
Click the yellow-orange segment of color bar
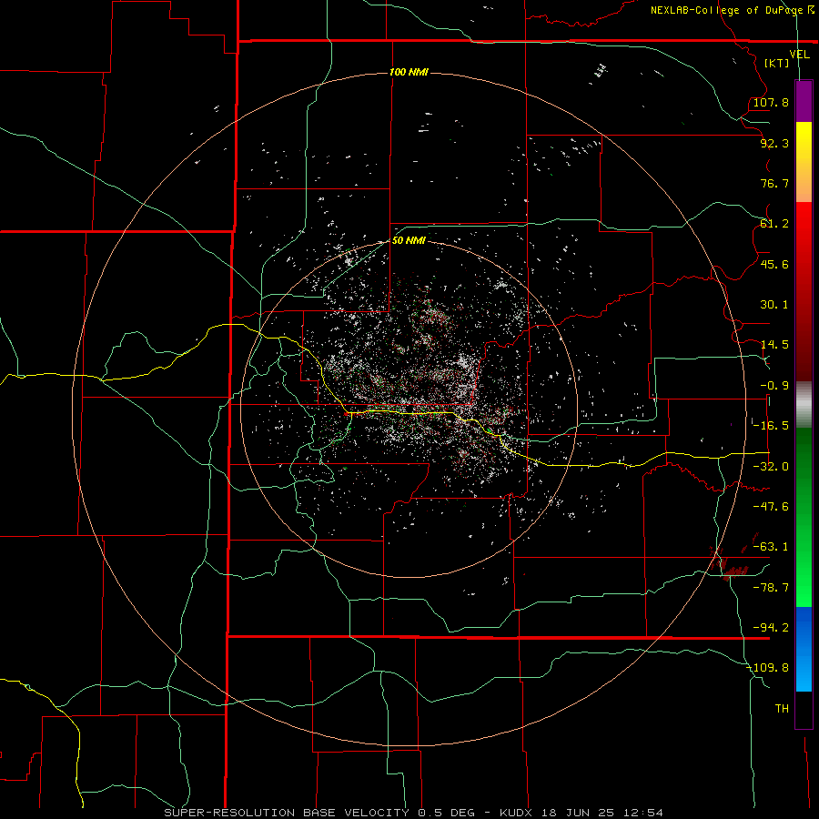pos(804,162)
